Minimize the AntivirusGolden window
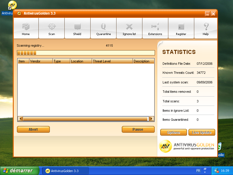Viewport: 233px width, 175px height. (x=207, y=14)
